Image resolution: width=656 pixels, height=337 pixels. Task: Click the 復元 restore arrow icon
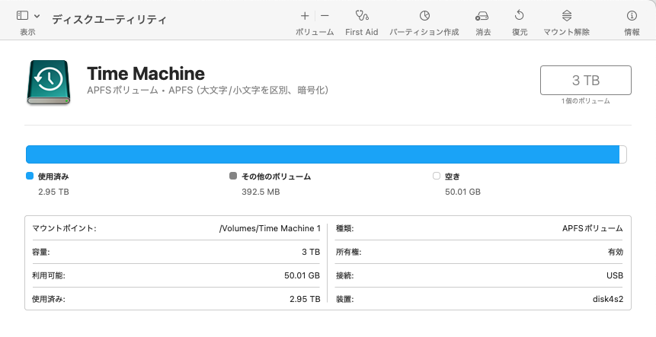click(x=519, y=15)
